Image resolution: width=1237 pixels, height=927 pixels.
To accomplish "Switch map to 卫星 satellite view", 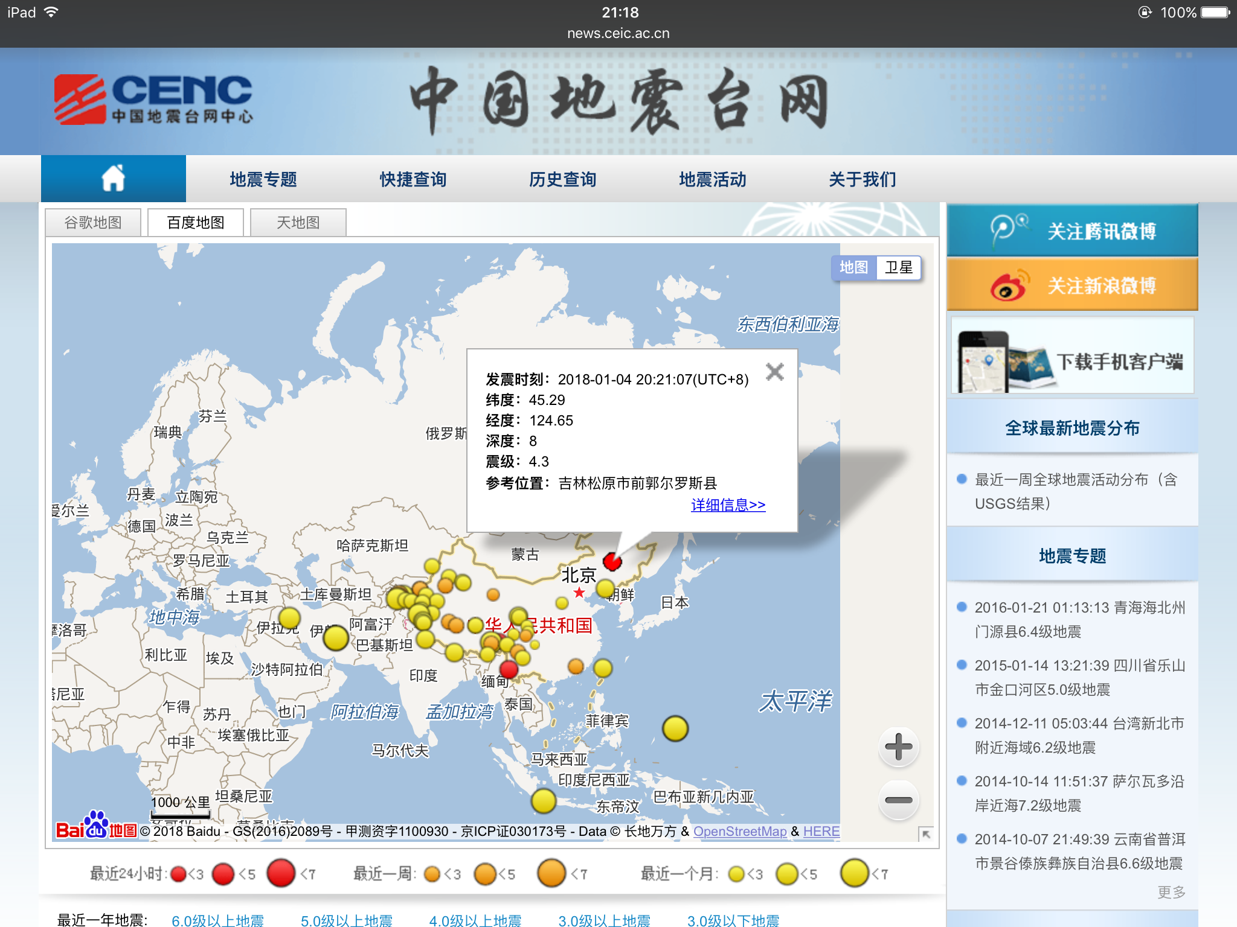I will click(x=898, y=267).
